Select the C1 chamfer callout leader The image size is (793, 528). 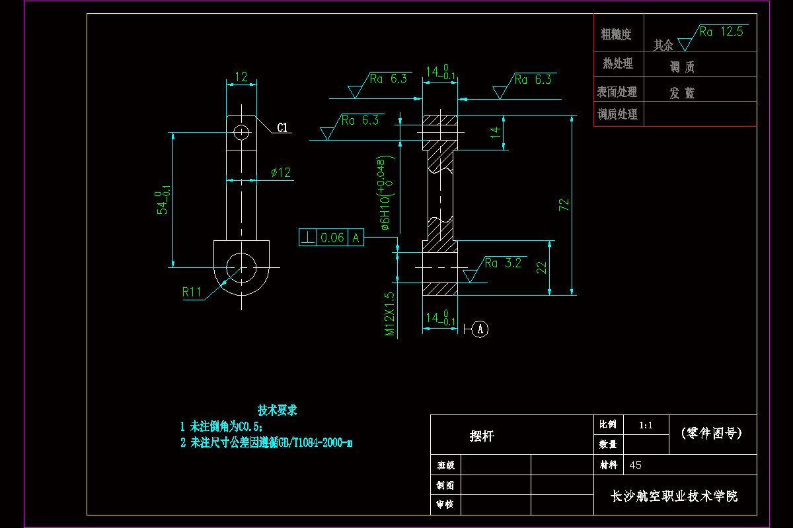tap(283, 127)
